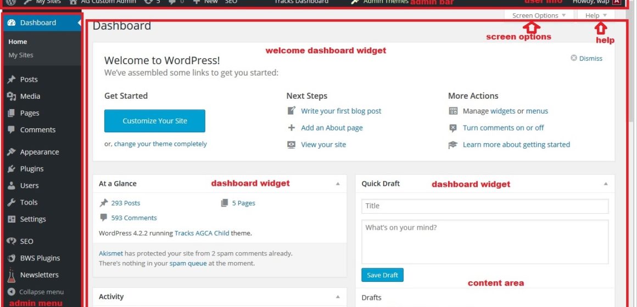The width and height of the screenshot is (637, 307).
Task: Open Turn comments on or off link
Action: click(x=504, y=128)
